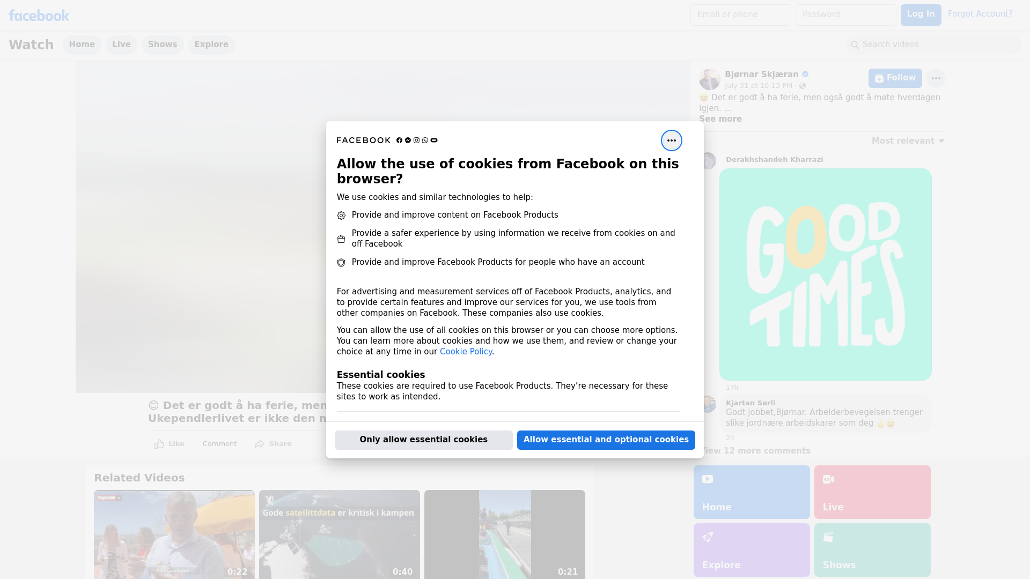Click the Log In button
This screenshot has height=579, width=1030.
click(921, 15)
